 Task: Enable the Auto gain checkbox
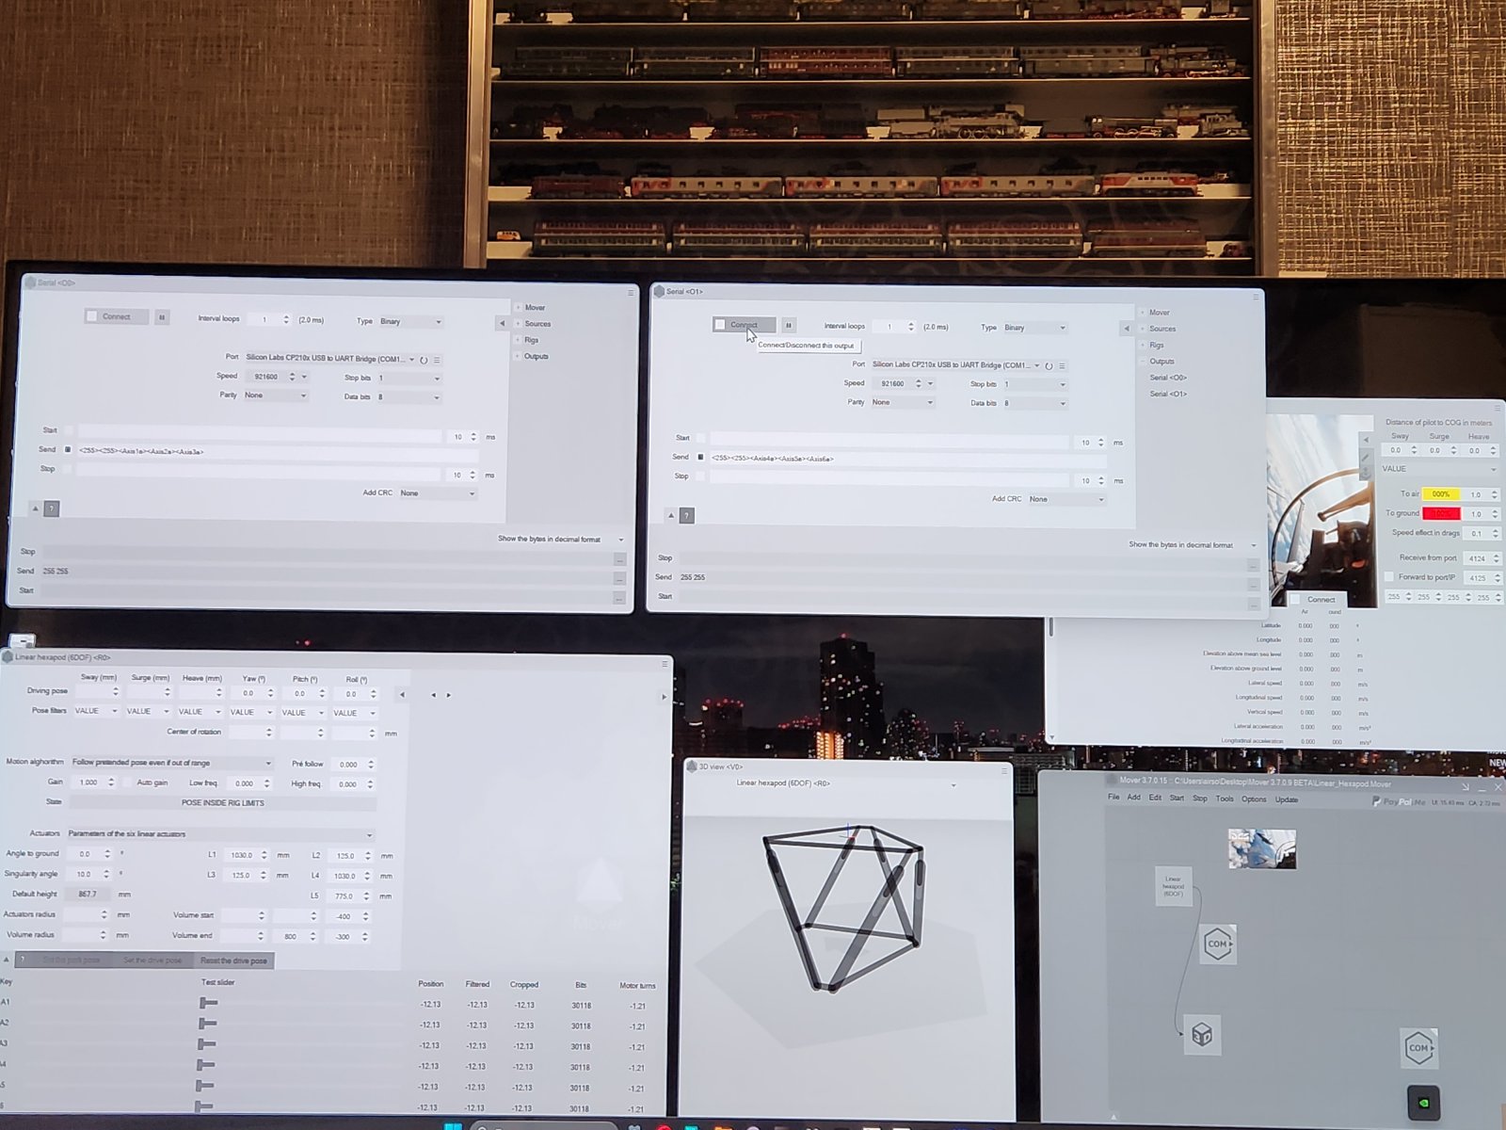(x=129, y=783)
